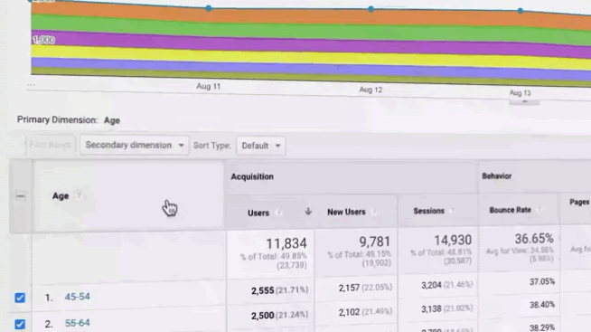Click the 2,500 users value for 55-64
Image resolution: width=591 pixels, height=332 pixels.
tap(262, 315)
